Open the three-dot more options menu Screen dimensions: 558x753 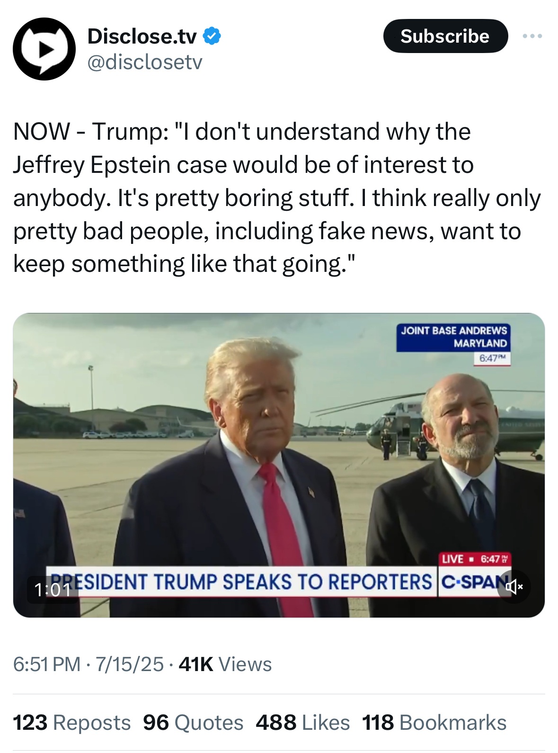click(532, 36)
